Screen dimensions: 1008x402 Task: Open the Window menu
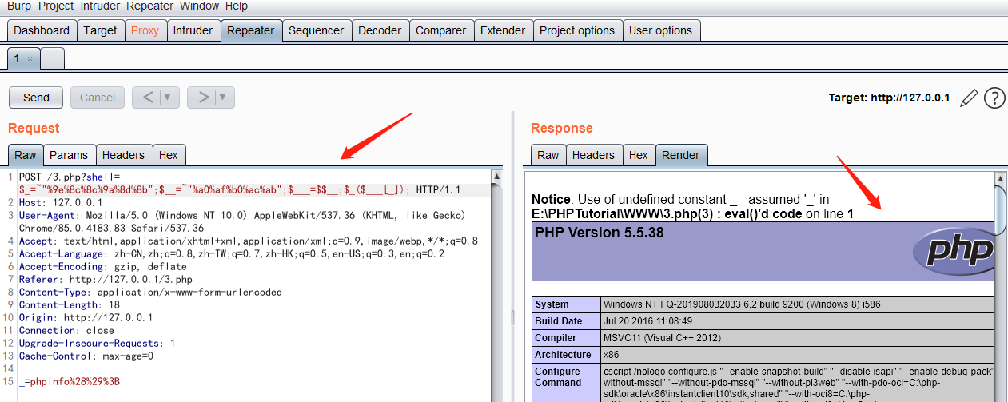[199, 6]
